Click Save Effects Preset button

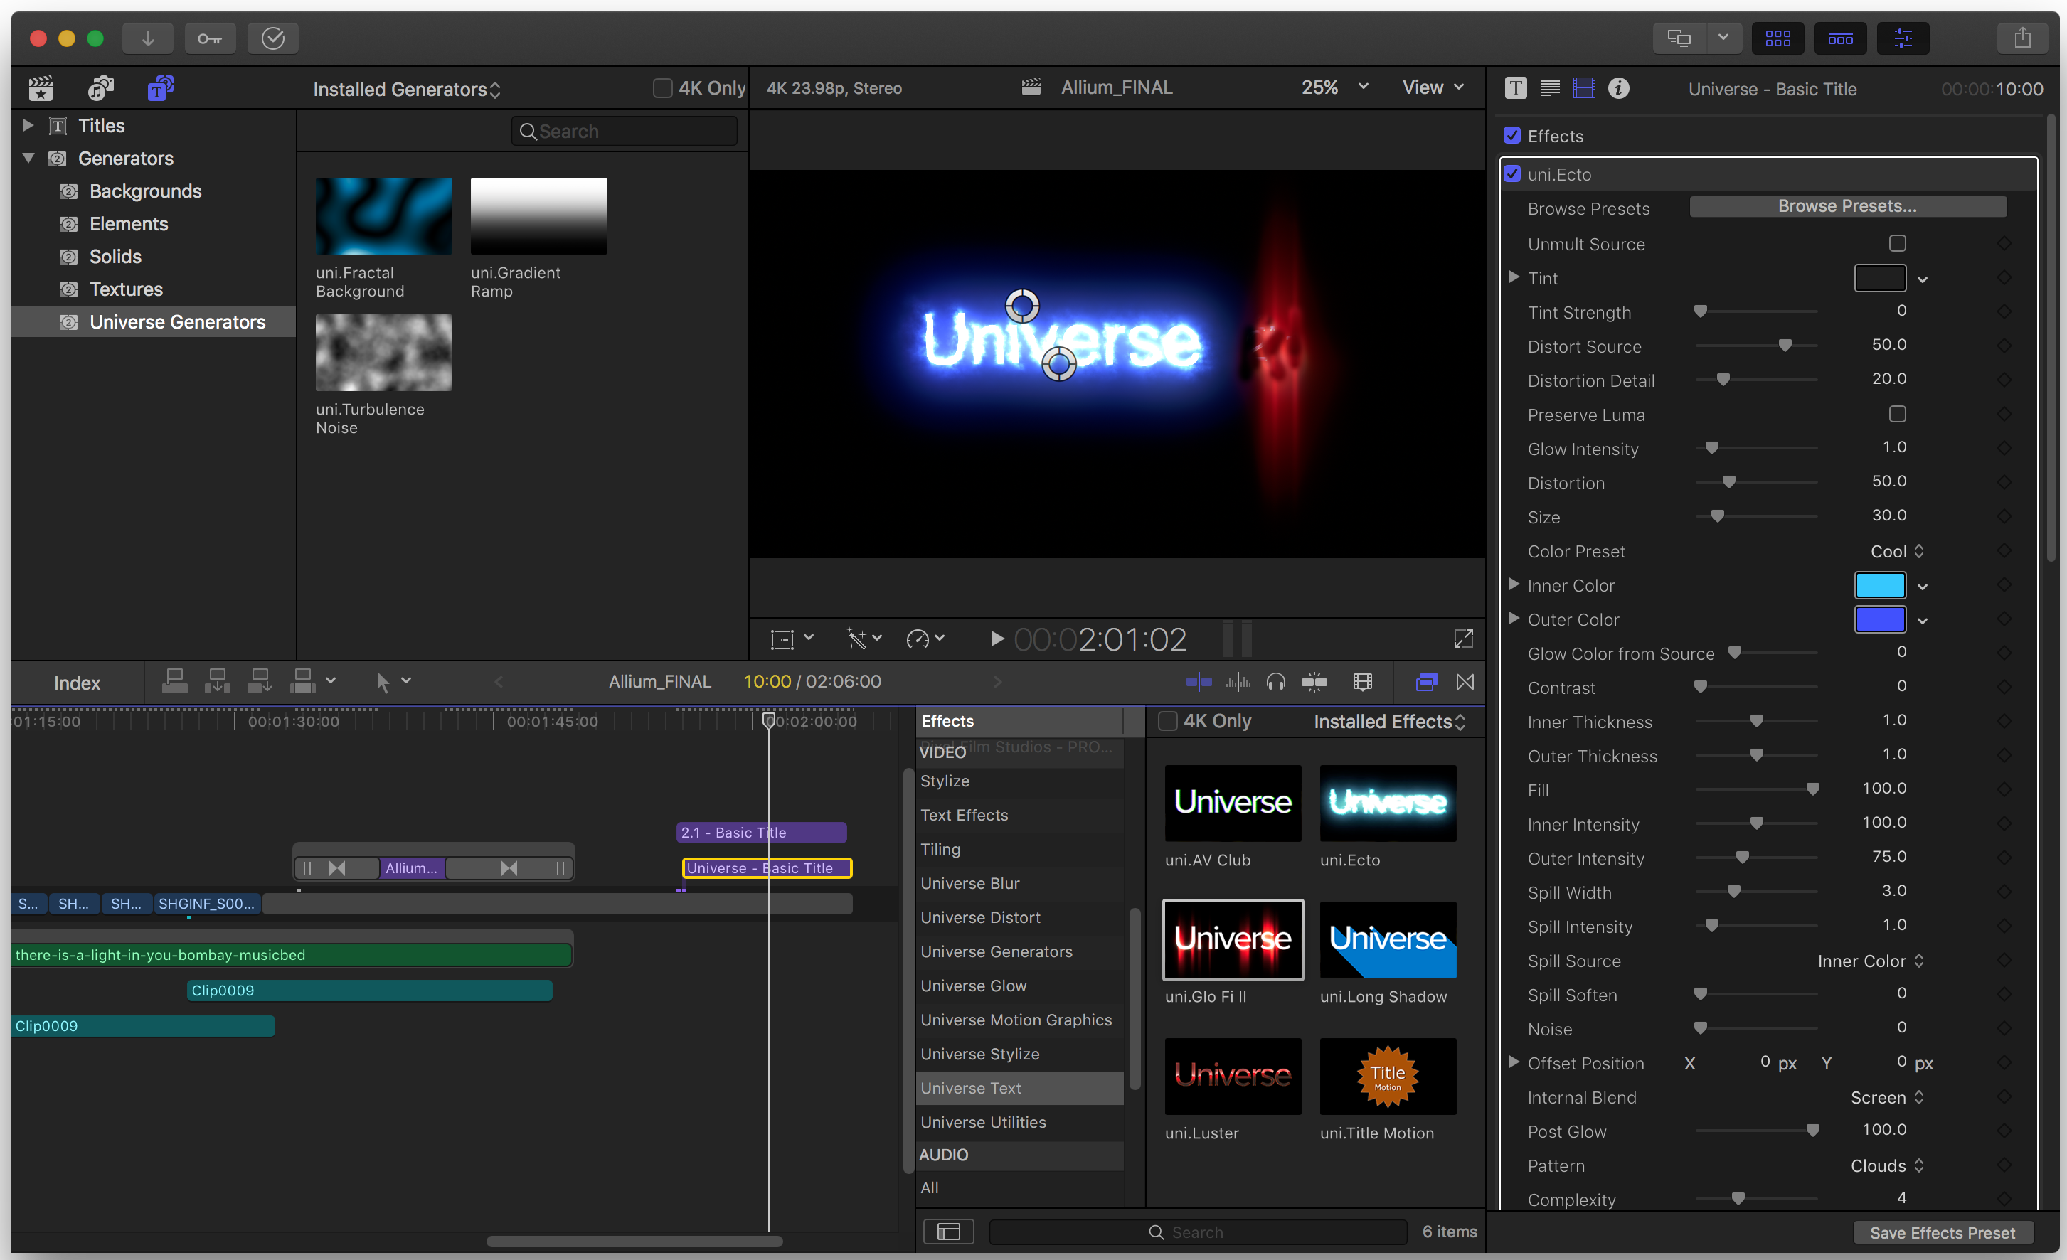pos(1941,1232)
